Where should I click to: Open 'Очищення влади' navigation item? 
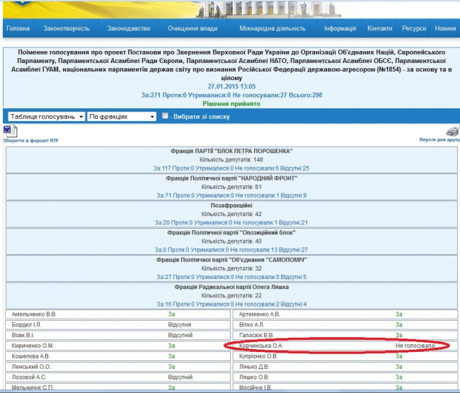click(x=192, y=28)
